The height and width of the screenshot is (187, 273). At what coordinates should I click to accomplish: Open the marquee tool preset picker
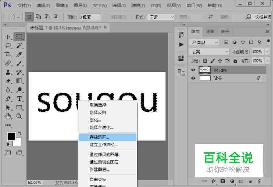(x=14, y=17)
